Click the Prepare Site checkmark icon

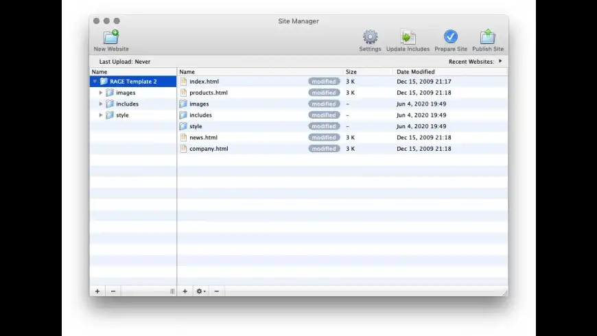(450, 36)
